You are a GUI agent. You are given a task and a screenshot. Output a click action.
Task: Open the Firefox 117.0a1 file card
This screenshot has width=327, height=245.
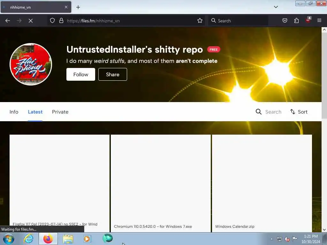pos(59,183)
